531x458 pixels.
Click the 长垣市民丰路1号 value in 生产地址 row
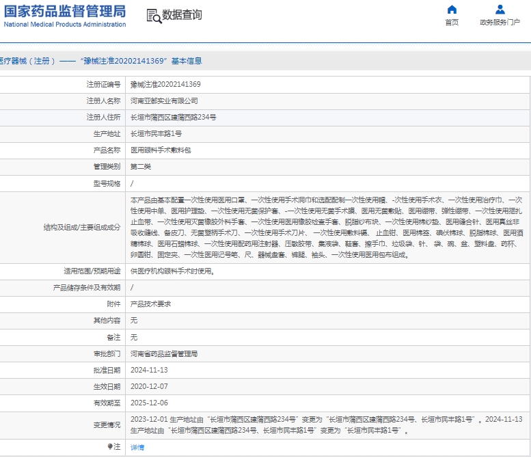156,134
